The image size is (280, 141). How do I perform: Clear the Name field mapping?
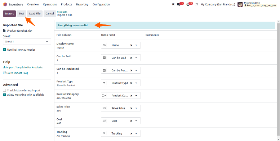pyautogui.click(x=131, y=45)
